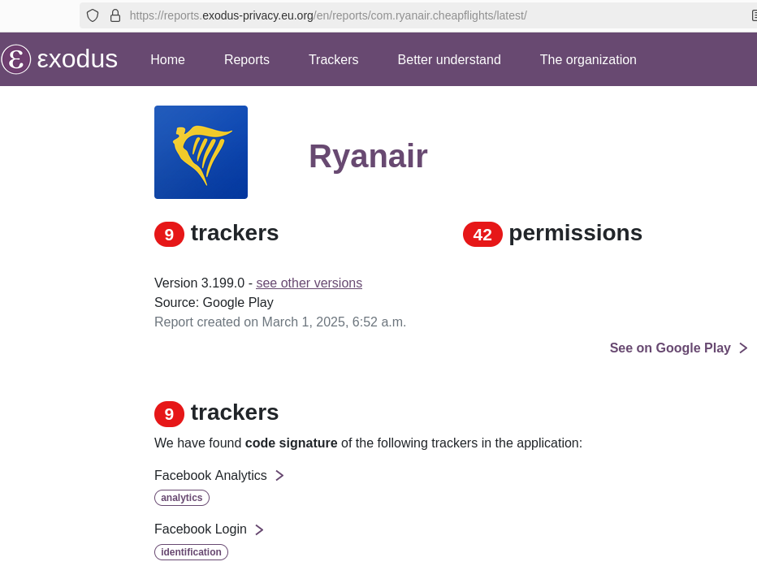Open the Better understand menu item
Image resolution: width=757 pixels, height=566 pixels.
(x=449, y=59)
